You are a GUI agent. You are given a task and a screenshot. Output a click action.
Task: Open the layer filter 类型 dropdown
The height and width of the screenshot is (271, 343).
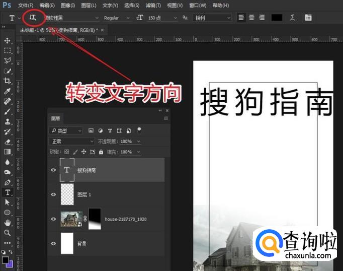(66, 130)
